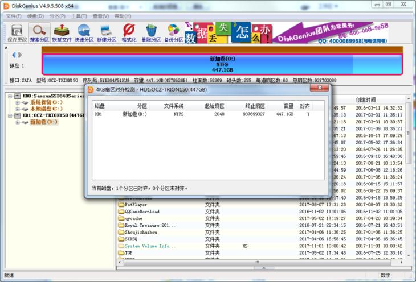Collapse the HD1 OCZ-TRION150 tree node
Image resolution: width=416 pixels, height=282 pixels.
10,115
